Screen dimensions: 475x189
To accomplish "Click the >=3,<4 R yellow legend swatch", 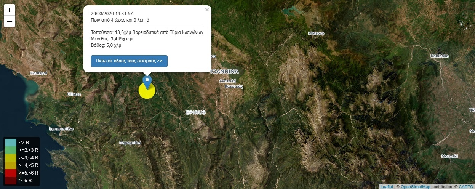I will tap(11, 157).
